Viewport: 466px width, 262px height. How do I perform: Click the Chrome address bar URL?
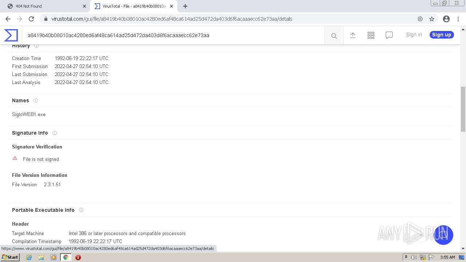tap(172, 19)
